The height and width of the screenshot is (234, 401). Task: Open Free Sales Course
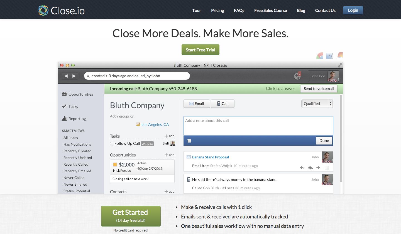pos(270,10)
